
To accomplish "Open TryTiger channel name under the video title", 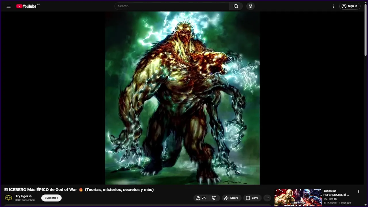I will pyautogui.click(x=22, y=196).
